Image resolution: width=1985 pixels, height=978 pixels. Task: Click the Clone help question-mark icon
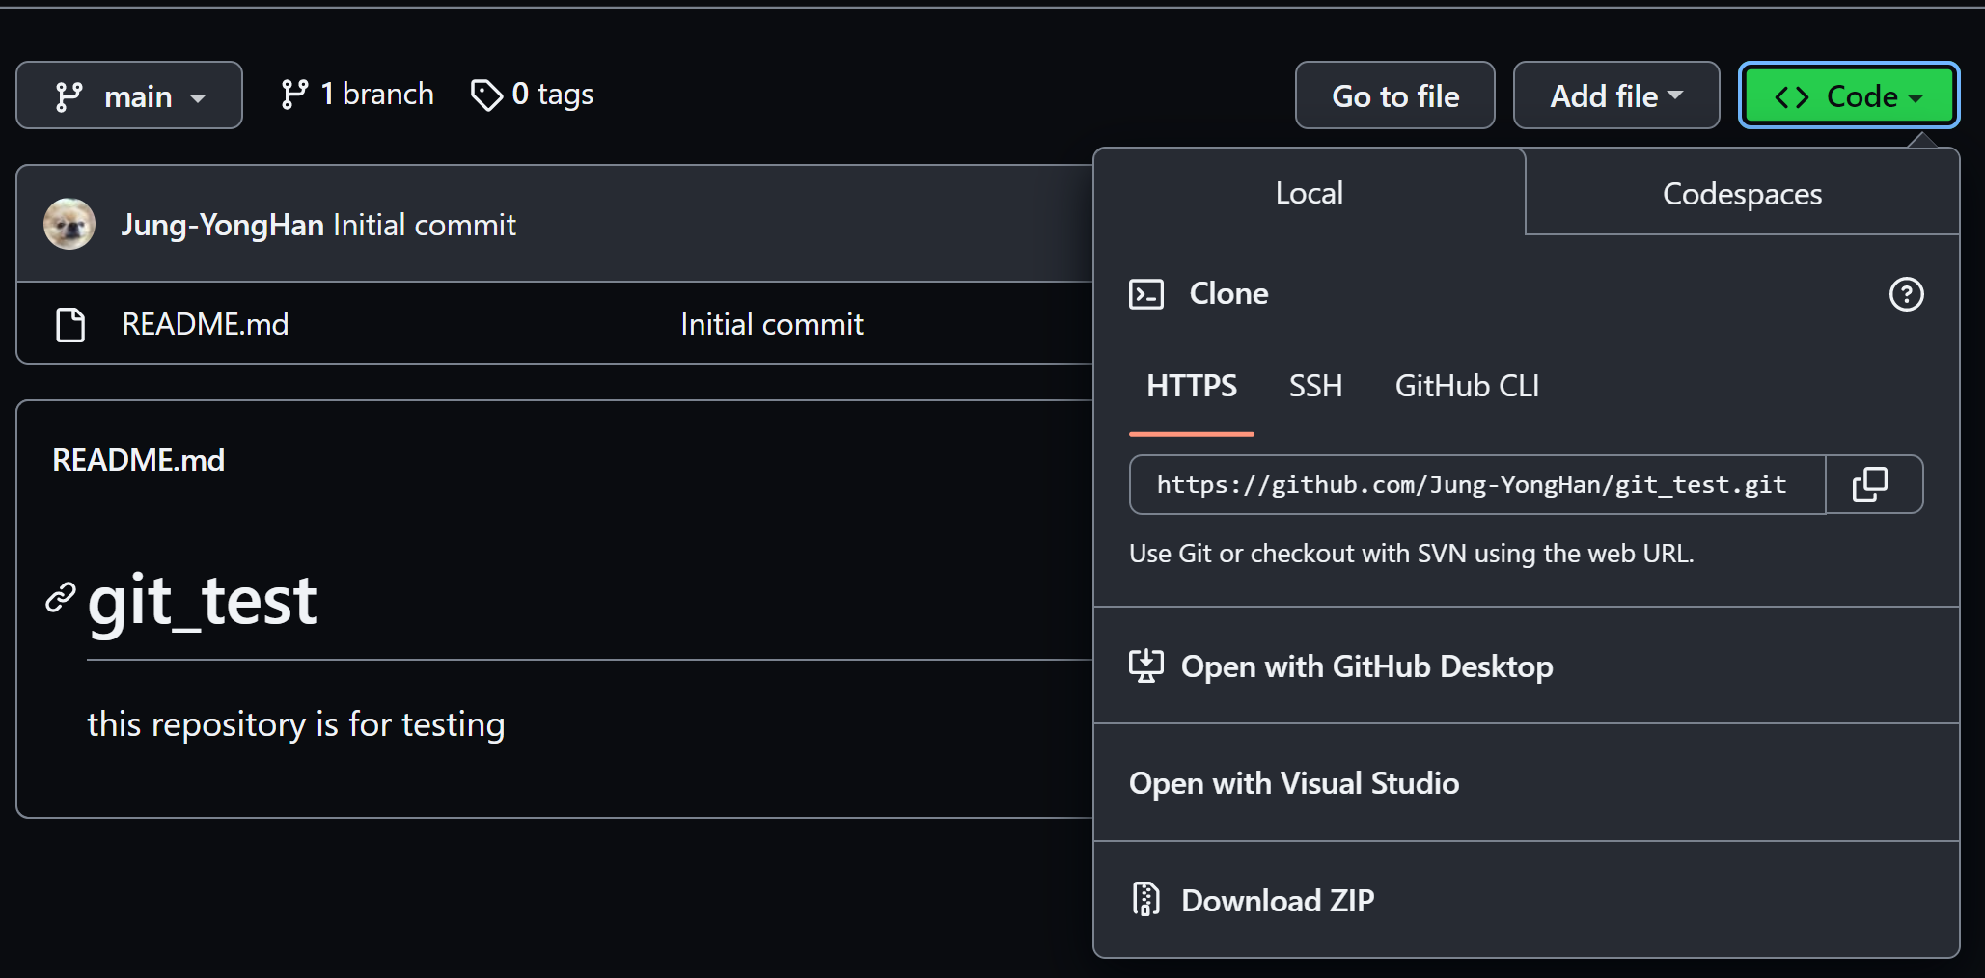coord(1906,294)
